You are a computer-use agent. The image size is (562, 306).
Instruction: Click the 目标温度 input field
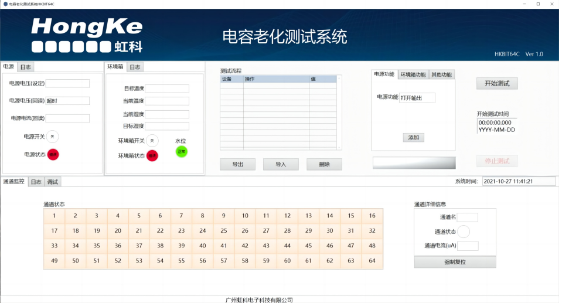(x=167, y=89)
